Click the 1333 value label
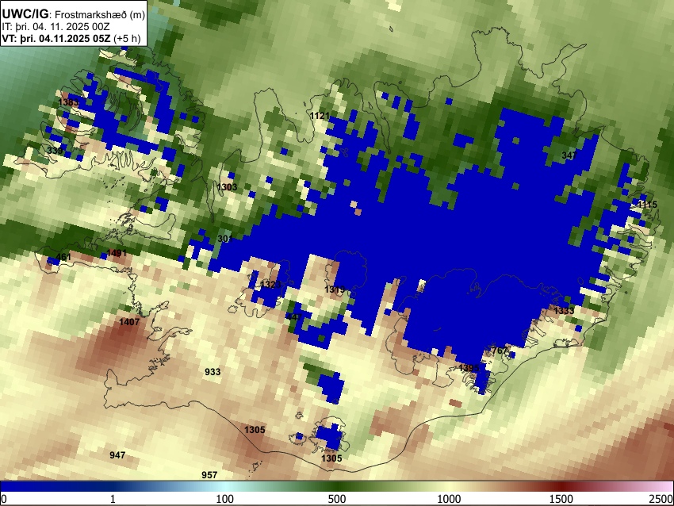Screen dimensions: 674x506 click(x=564, y=310)
